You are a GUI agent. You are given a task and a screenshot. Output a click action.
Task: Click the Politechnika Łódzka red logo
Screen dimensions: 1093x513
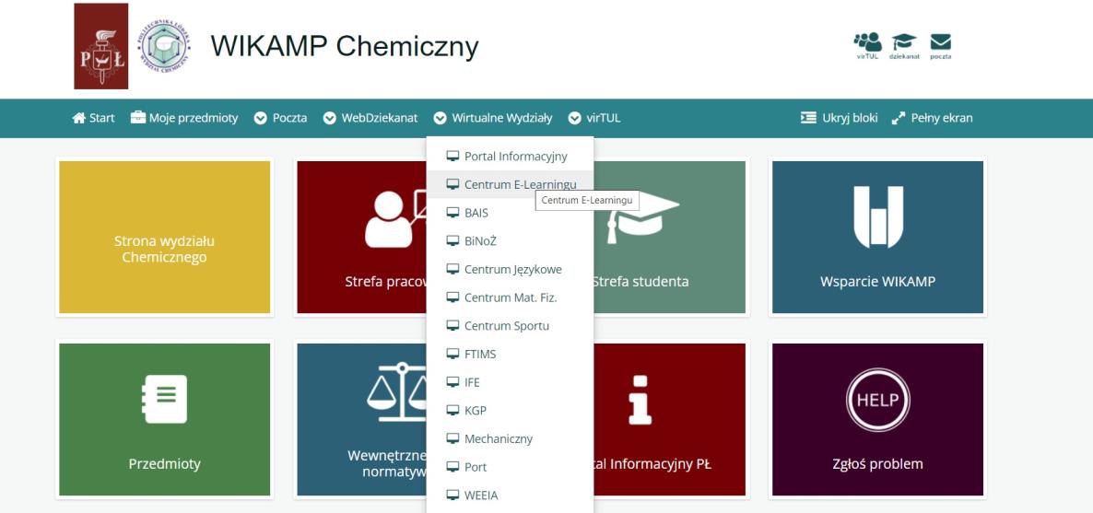click(101, 46)
